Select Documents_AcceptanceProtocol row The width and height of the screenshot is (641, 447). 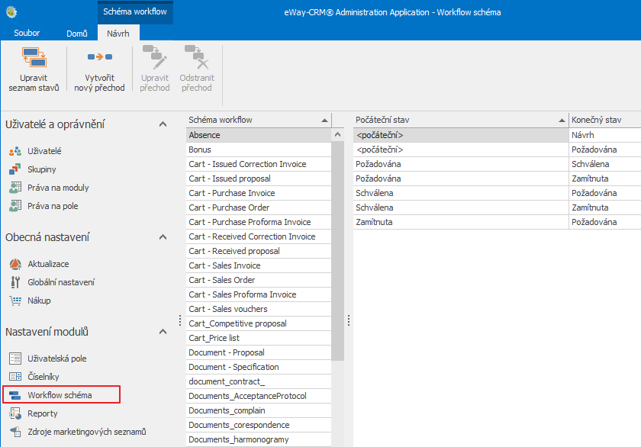tap(259, 396)
